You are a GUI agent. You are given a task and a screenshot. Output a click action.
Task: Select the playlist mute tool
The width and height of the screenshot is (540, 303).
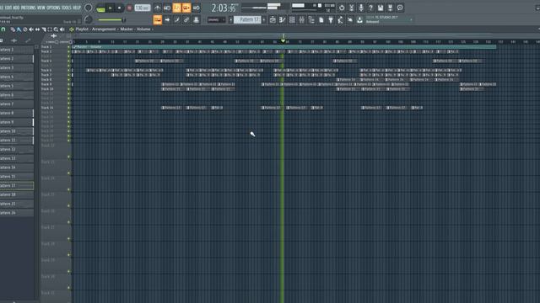pos(31,29)
